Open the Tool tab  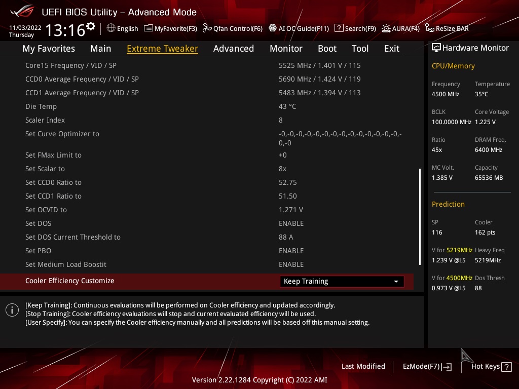click(x=360, y=49)
